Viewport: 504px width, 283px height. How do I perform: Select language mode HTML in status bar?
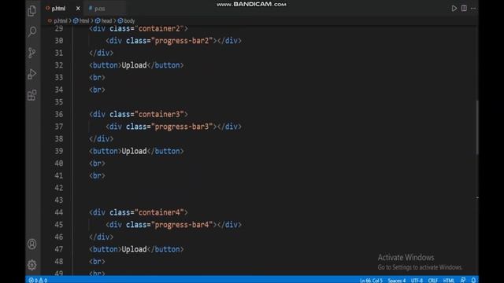tap(449, 280)
